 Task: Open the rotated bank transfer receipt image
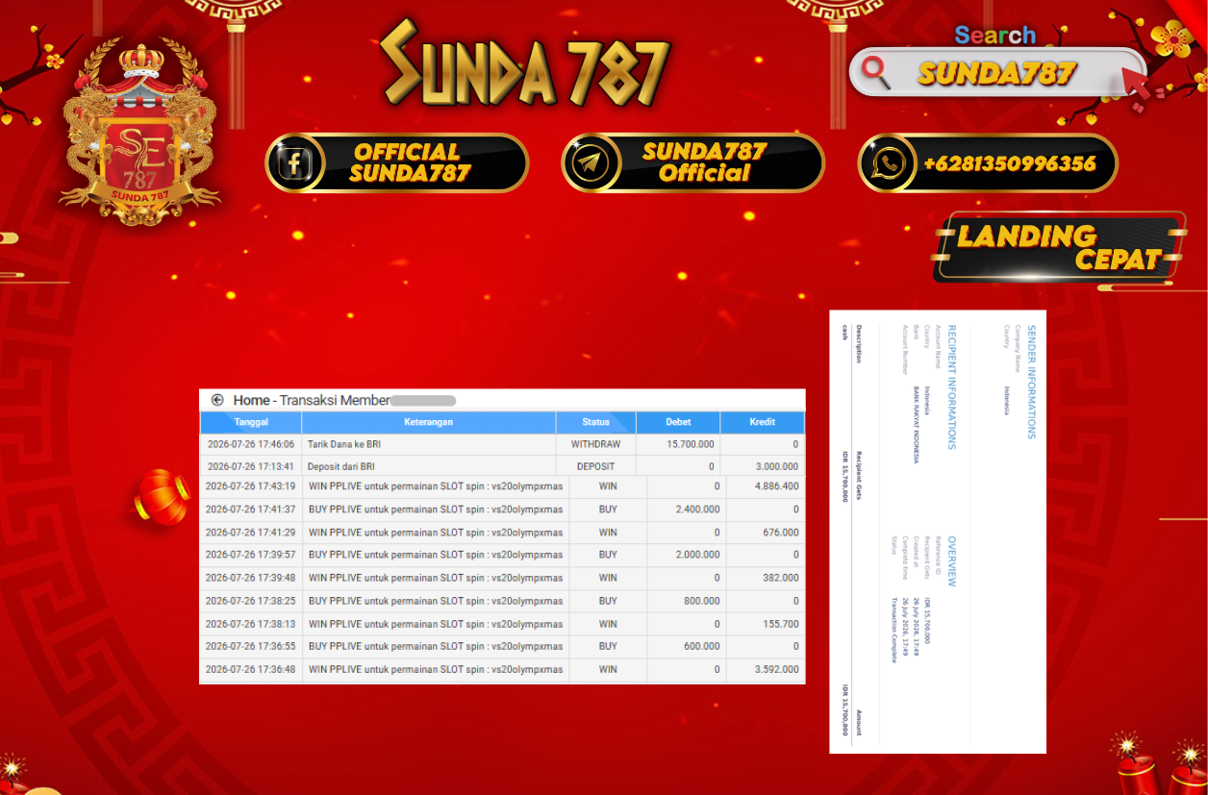click(x=938, y=532)
